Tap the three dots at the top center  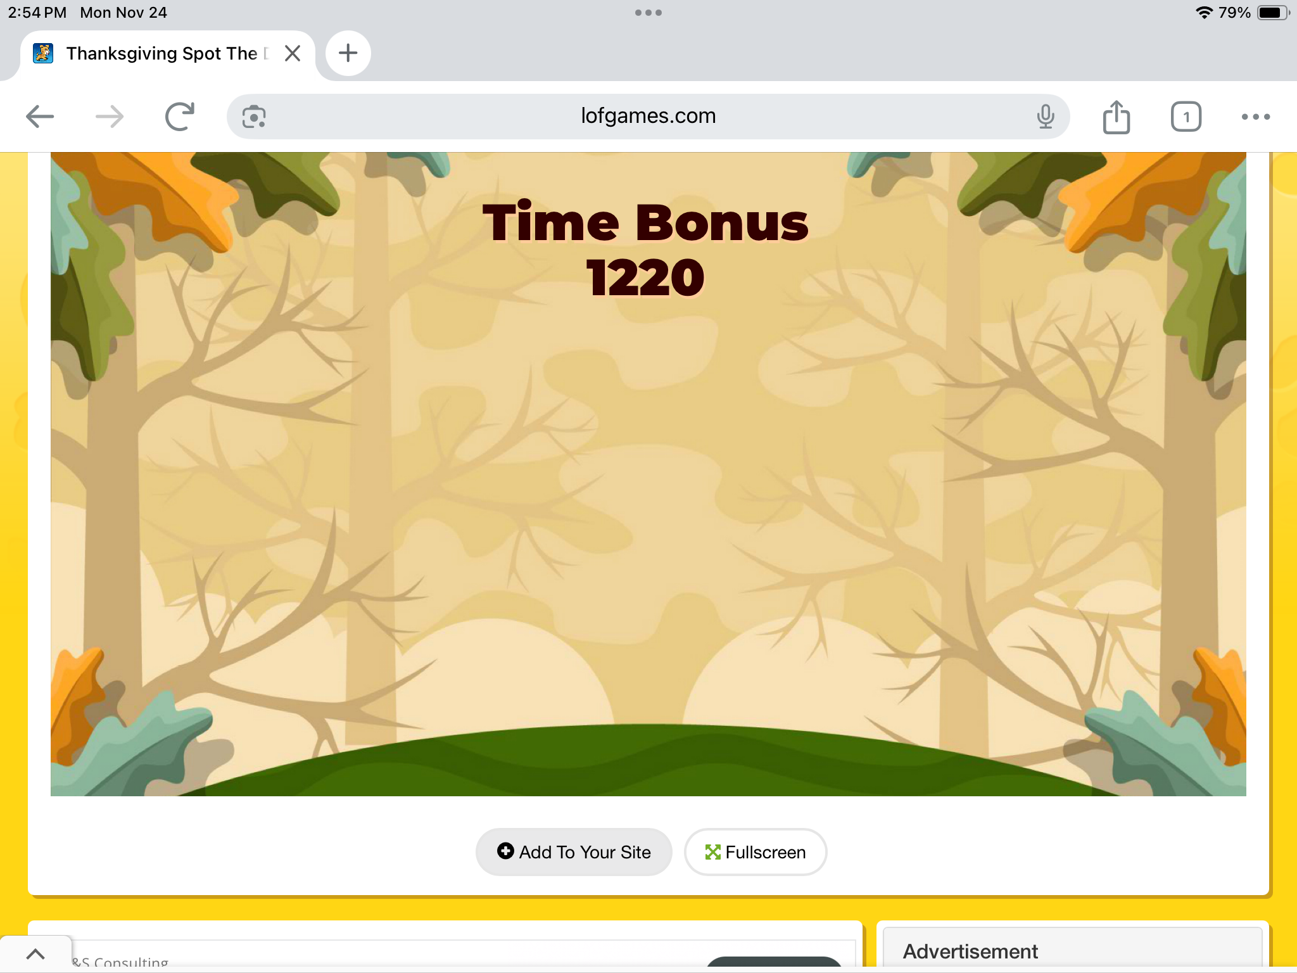point(648,13)
